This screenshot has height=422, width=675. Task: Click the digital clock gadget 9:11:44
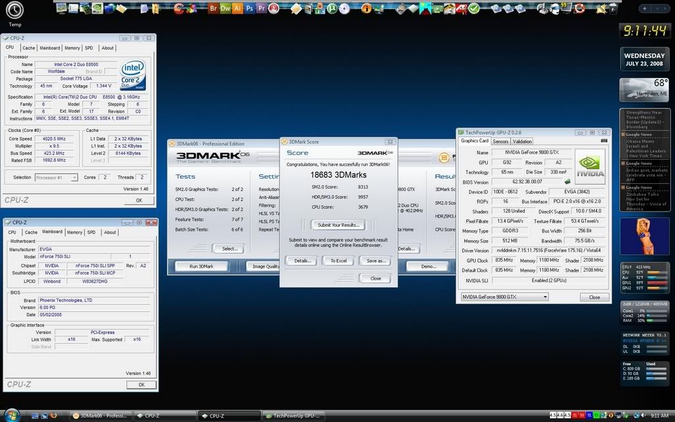click(645, 31)
